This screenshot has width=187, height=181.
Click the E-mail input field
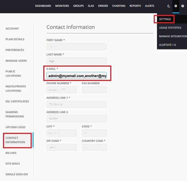pyautogui.click(x=76, y=76)
